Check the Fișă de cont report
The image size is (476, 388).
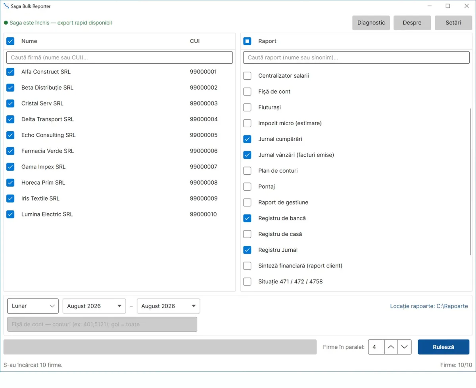(247, 92)
